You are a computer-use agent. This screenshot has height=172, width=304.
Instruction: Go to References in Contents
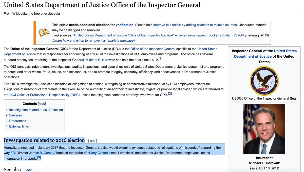17,121
